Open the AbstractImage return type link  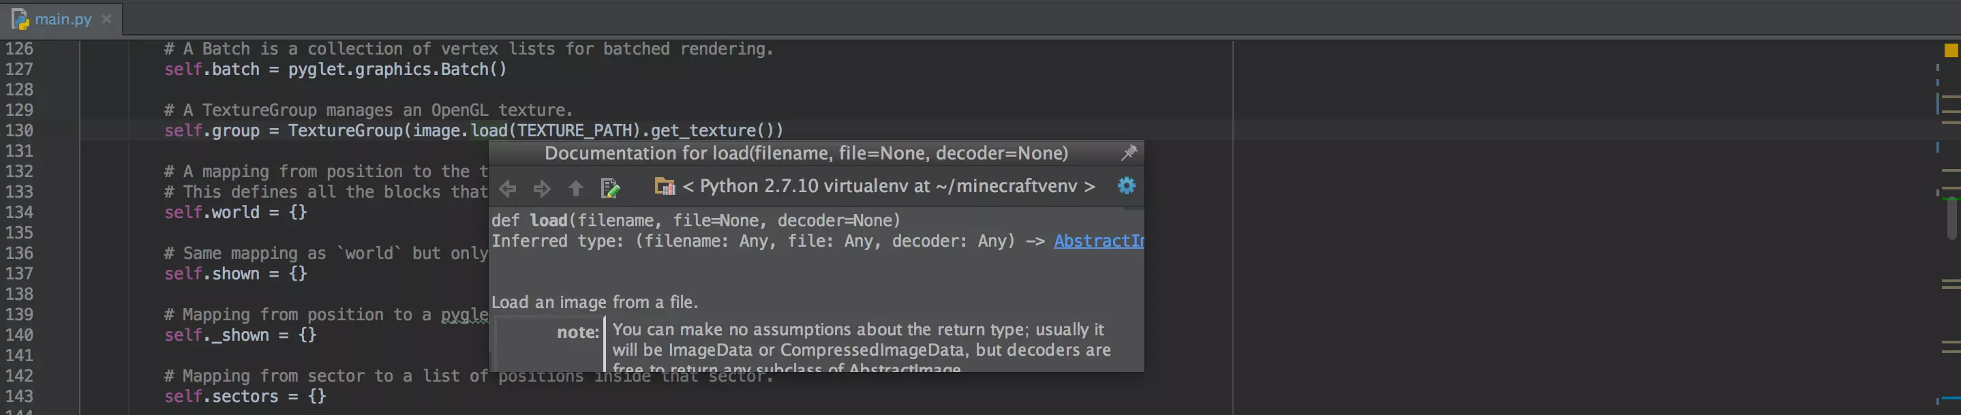tap(1097, 241)
